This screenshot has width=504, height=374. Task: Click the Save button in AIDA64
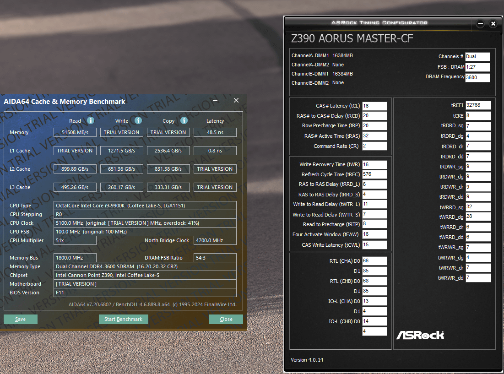pos(21,319)
